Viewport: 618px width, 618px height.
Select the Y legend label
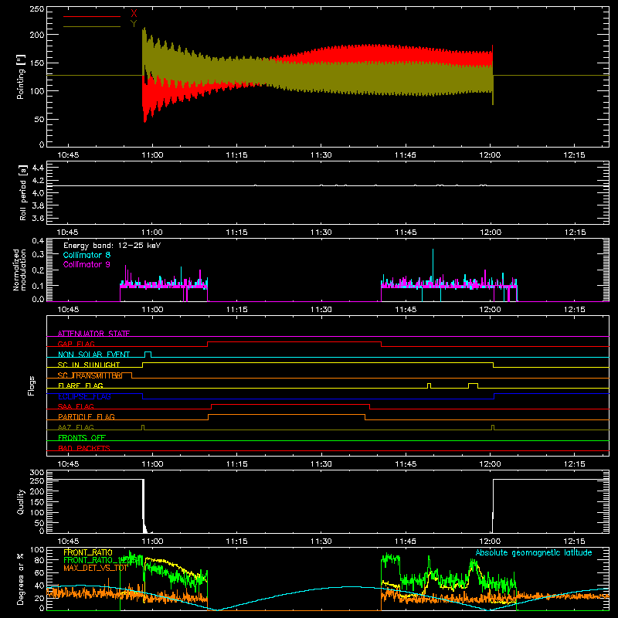pyautogui.click(x=134, y=24)
